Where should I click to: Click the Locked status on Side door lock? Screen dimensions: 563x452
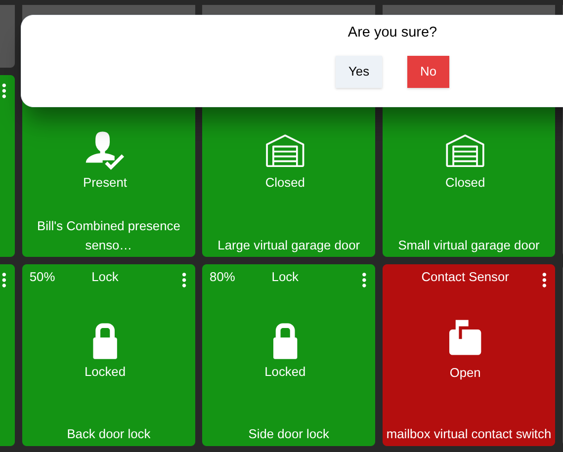coord(285,371)
